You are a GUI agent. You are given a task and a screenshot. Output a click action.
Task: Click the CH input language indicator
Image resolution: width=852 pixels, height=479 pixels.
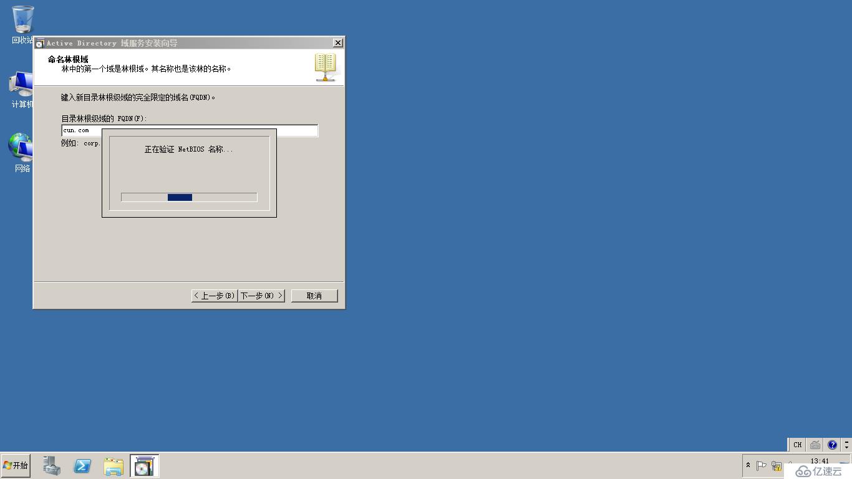(797, 445)
